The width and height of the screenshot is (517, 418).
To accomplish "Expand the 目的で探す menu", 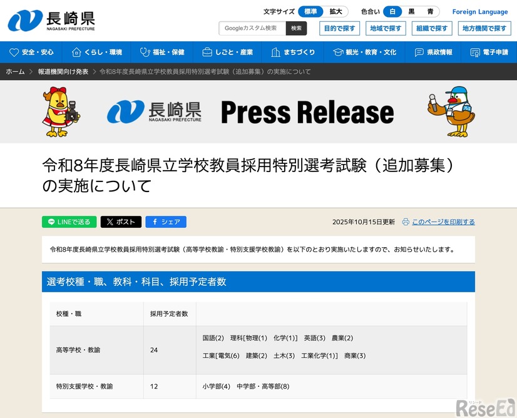I will click(340, 28).
